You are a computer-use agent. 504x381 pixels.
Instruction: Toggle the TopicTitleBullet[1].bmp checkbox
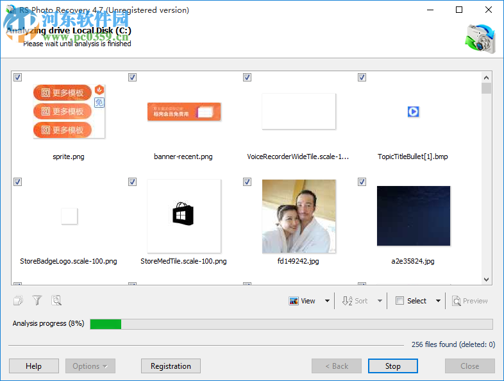coord(362,77)
